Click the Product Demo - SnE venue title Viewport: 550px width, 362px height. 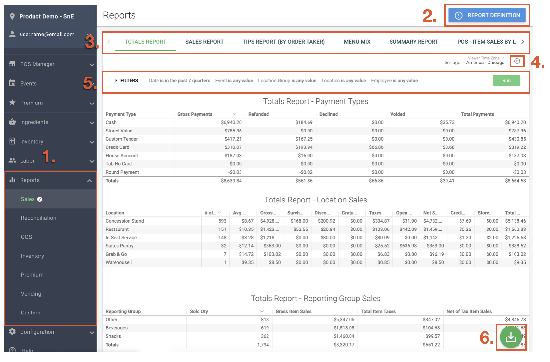(x=47, y=16)
